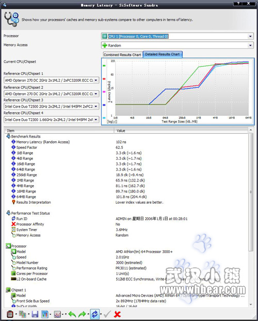Select the 16MB Range row
This screenshot has width=258, height=321.
tap(126, 191)
